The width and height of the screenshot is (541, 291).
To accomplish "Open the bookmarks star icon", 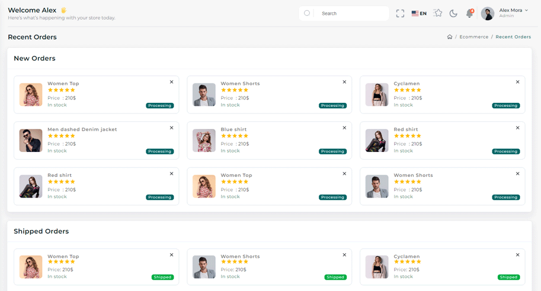I will [x=438, y=13].
